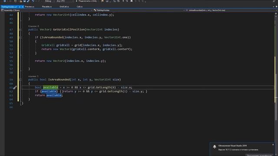Open the CodeLens reference link above IsAreaBounded
This screenshot has height=156, width=278.
[33, 76]
